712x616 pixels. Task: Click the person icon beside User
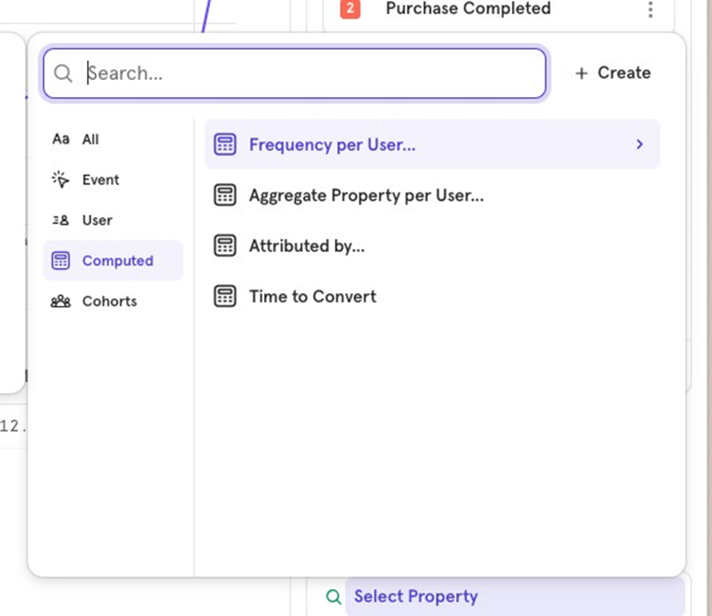click(x=60, y=220)
